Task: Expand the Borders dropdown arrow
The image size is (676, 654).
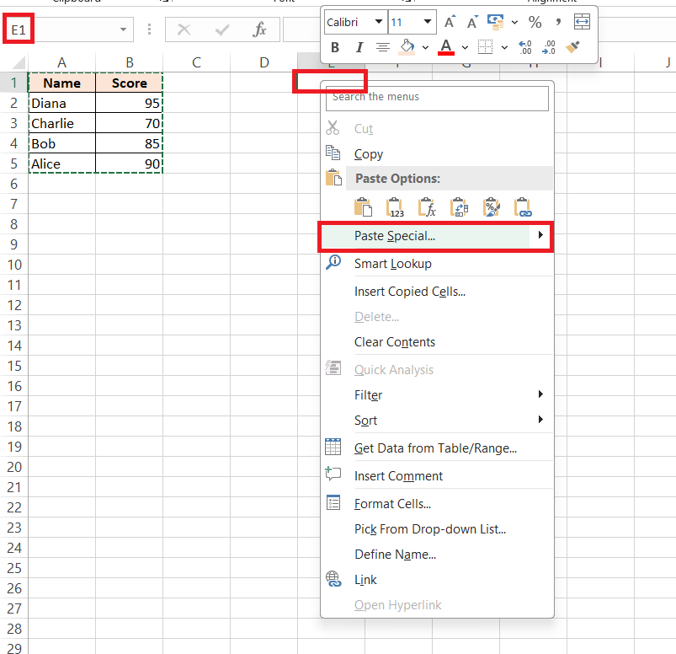Action: coord(504,47)
